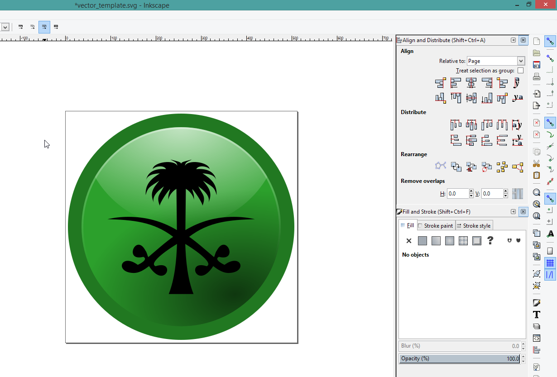Distribute top edges equidistantly
Viewport: 557px width, 377px height.
tap(456, 140)
